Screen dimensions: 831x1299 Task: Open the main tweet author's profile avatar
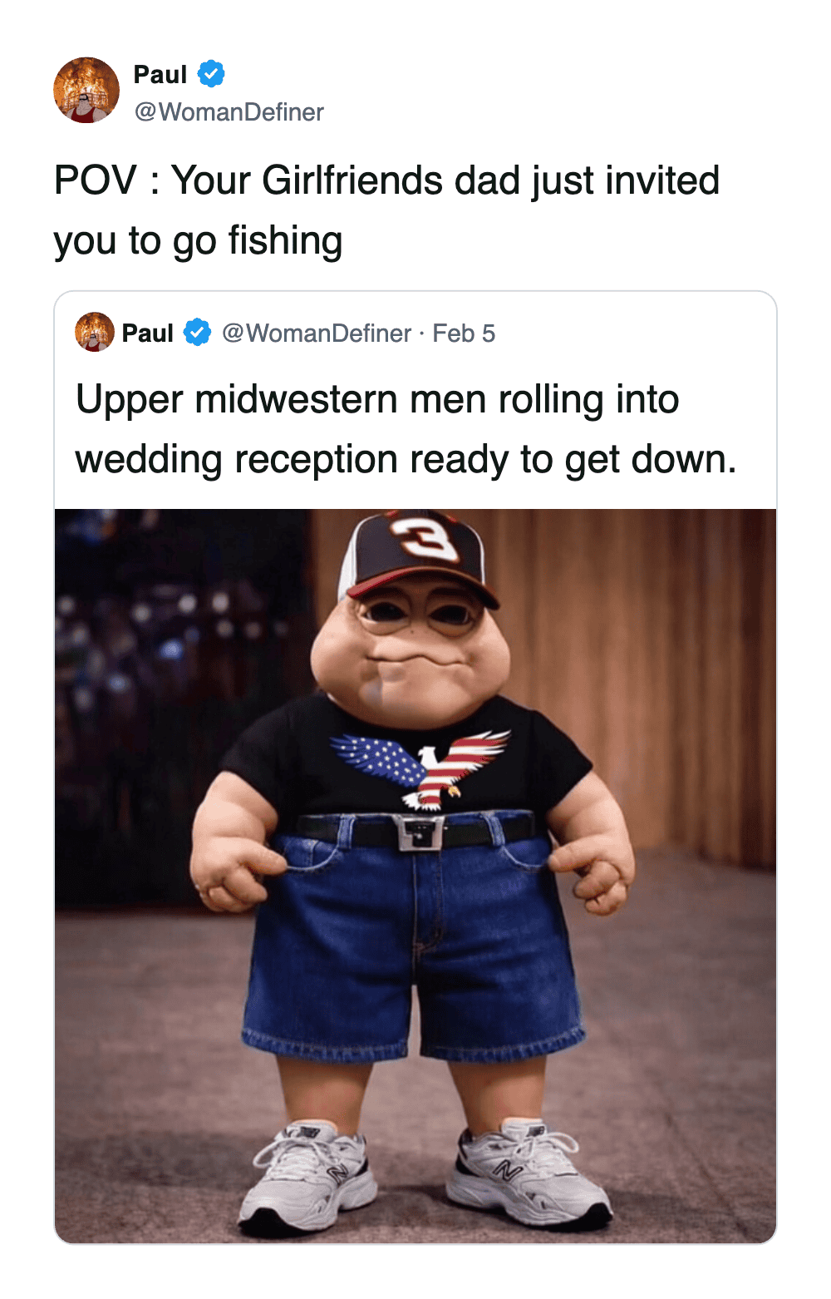tap(86, 91)
